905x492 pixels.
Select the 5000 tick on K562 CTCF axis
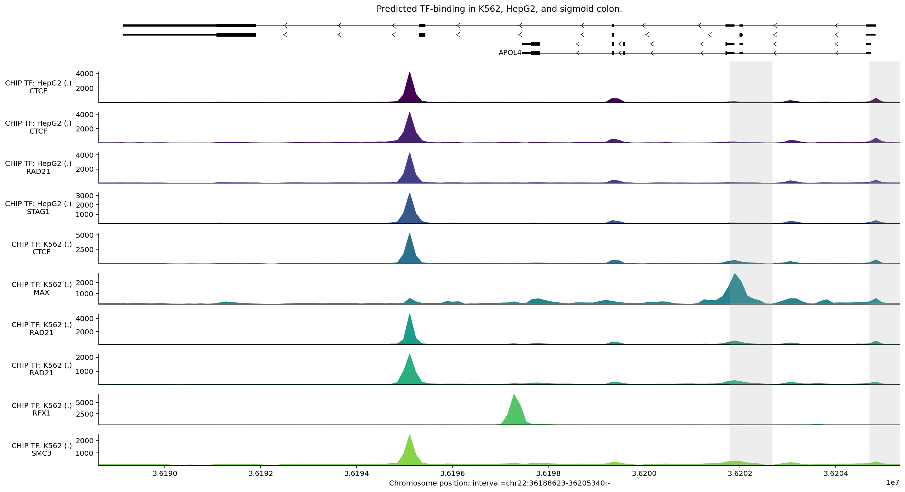tap(84, 235)
